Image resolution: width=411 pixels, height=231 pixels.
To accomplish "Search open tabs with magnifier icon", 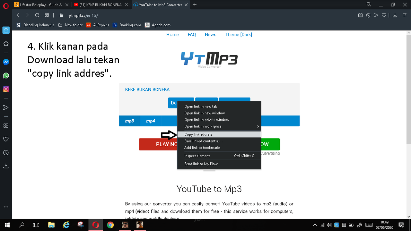I will point(369,4).
